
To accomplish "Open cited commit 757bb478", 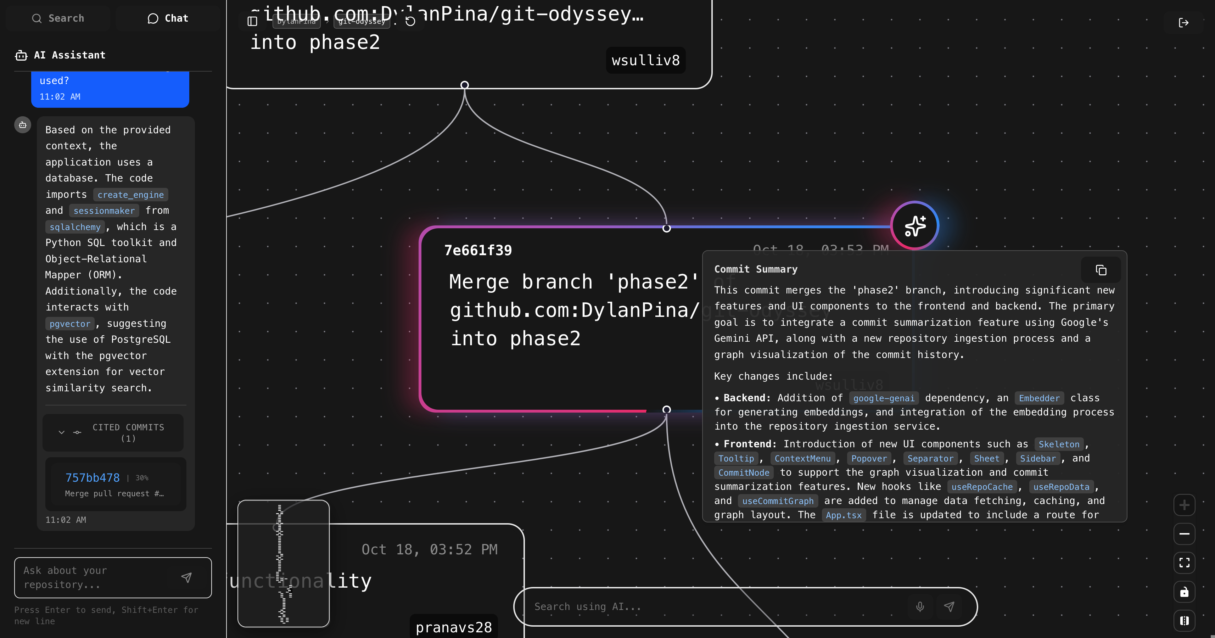I will click(x=93, y=478).
